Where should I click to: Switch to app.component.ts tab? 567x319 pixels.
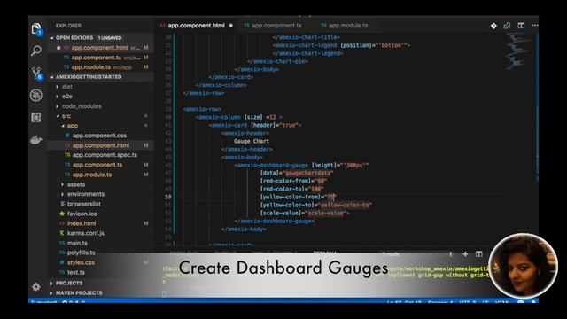(273, 26)
